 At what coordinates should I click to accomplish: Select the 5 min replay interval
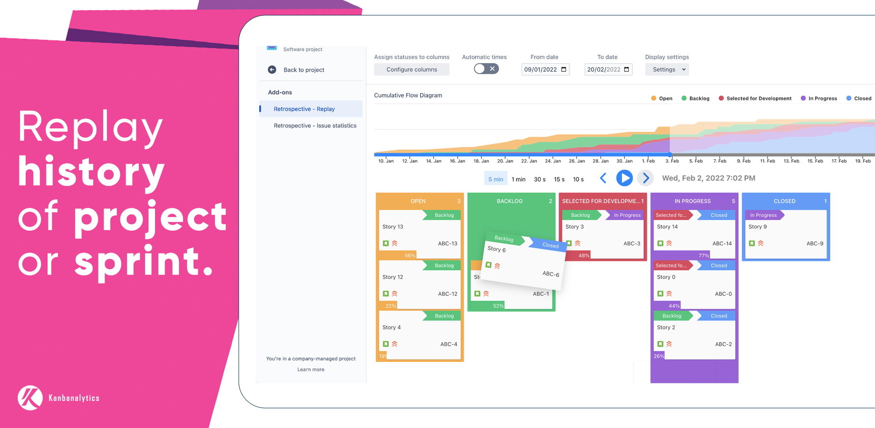click(496, 179)
